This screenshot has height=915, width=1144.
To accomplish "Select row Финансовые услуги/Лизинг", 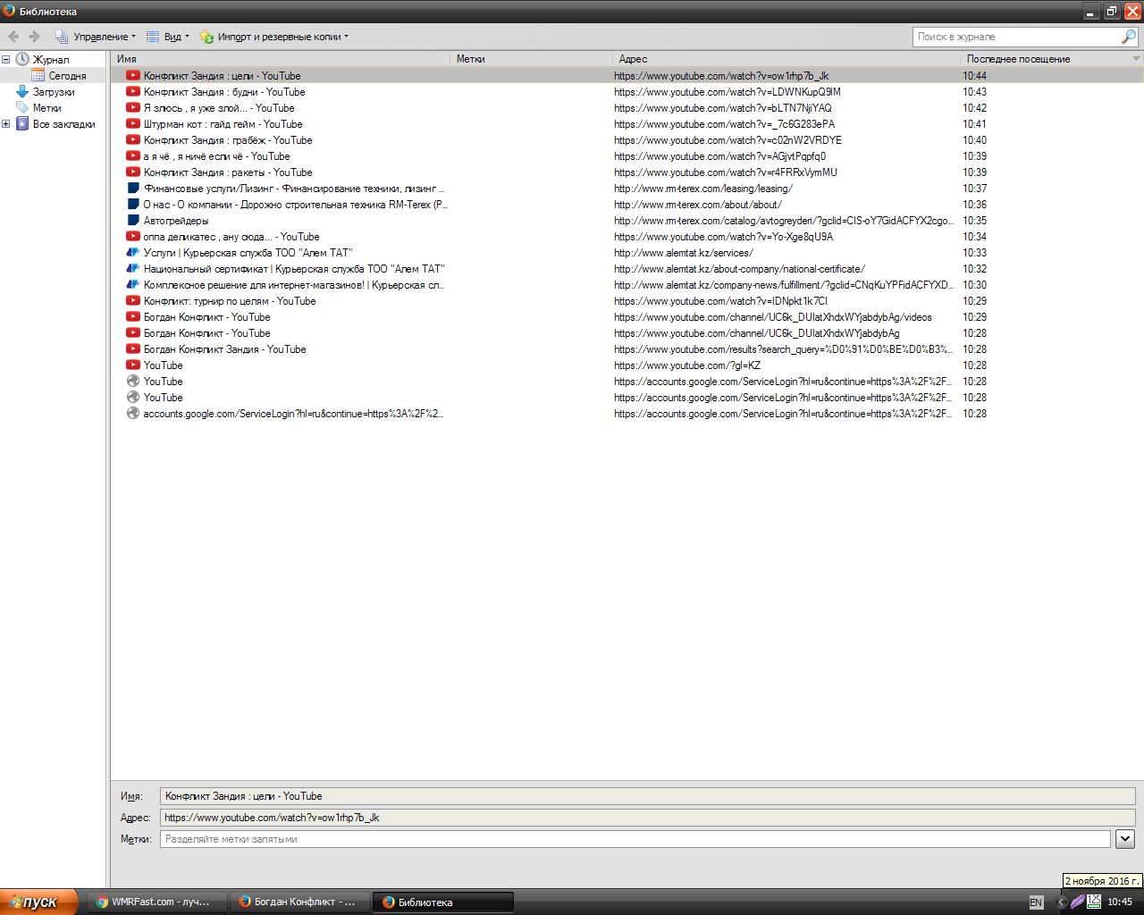I will tap(627, 189).
